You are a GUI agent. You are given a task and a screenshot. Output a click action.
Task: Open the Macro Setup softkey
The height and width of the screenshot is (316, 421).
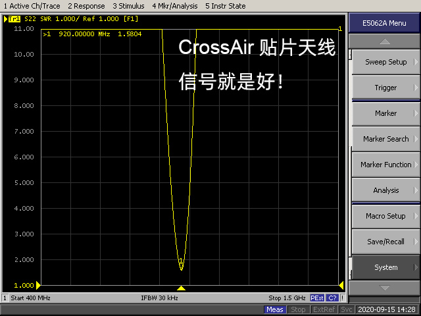(385, 216)
